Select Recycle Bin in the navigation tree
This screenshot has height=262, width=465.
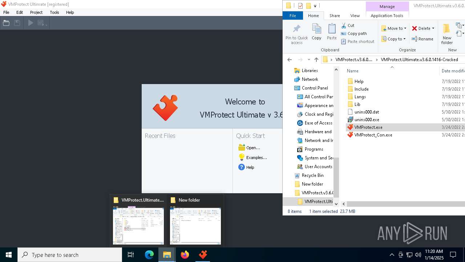[312, 175]
